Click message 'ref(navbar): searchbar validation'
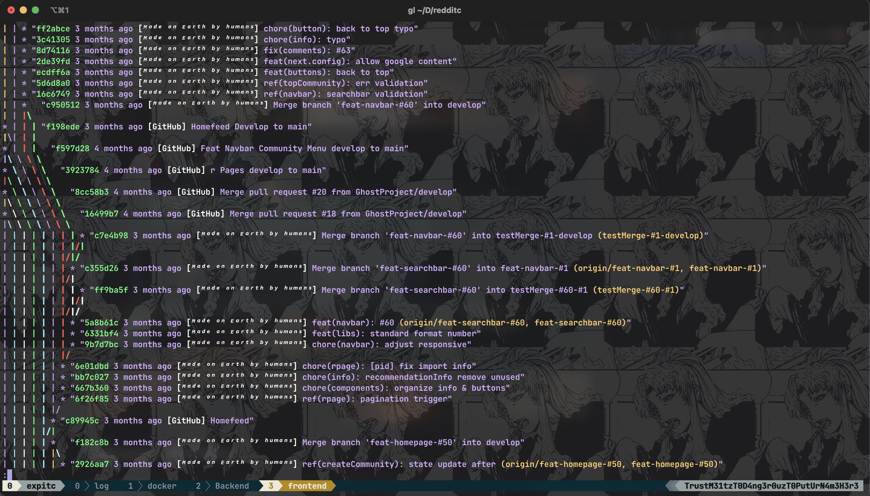This screenshot has width=870, height=496. click(x=343, y=94)
